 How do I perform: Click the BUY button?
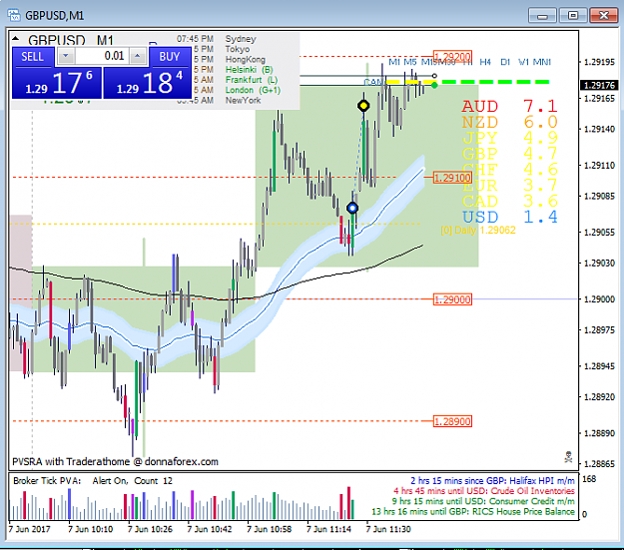pyautogui.click(x=170, y=57)
